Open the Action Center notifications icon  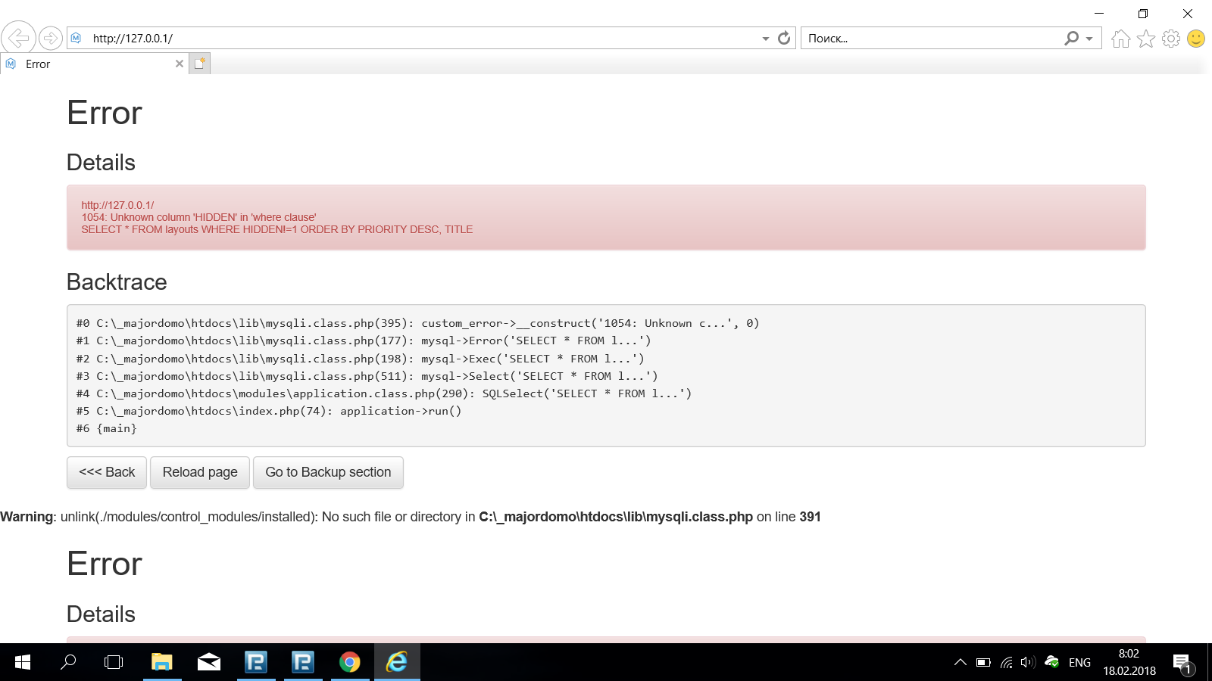click(x=1182, y=663)
